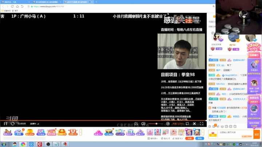Click username 5863561 in chat
The height and width of the screenshot is (147, 262).
coord(221,84)
